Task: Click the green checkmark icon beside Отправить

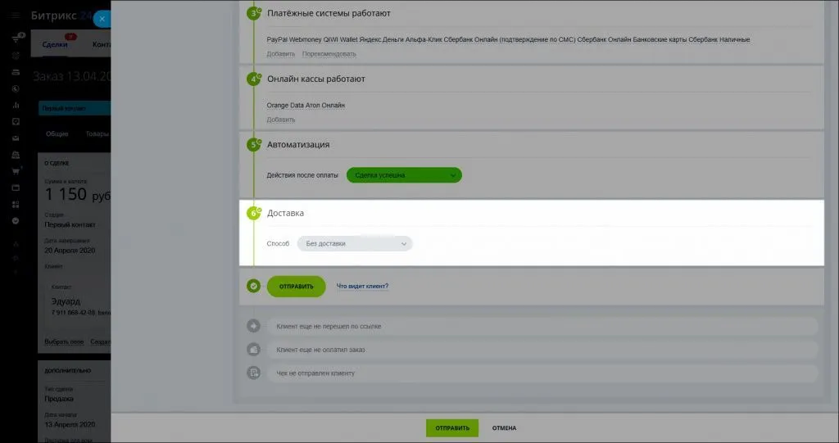Action: click(254, 287)
